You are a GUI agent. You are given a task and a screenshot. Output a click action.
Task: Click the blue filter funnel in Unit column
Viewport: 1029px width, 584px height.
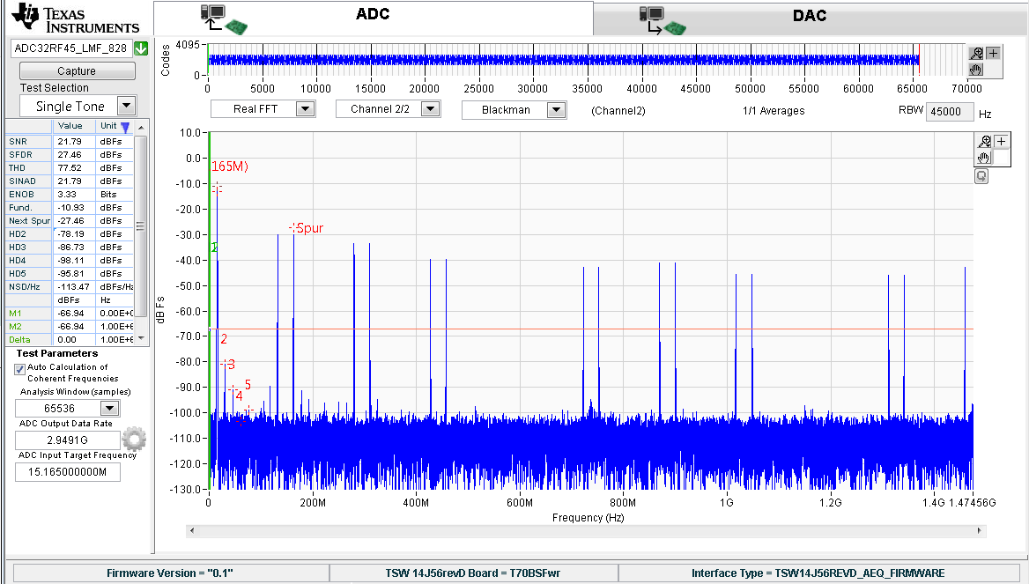point(125,128)
